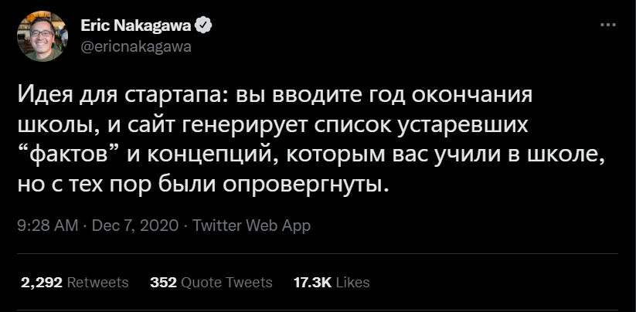The width and height of the screenshot is (636, 312).
Task: Open Eric Nakagawa's profile avatar photo
Action: [x=43, y=36]
